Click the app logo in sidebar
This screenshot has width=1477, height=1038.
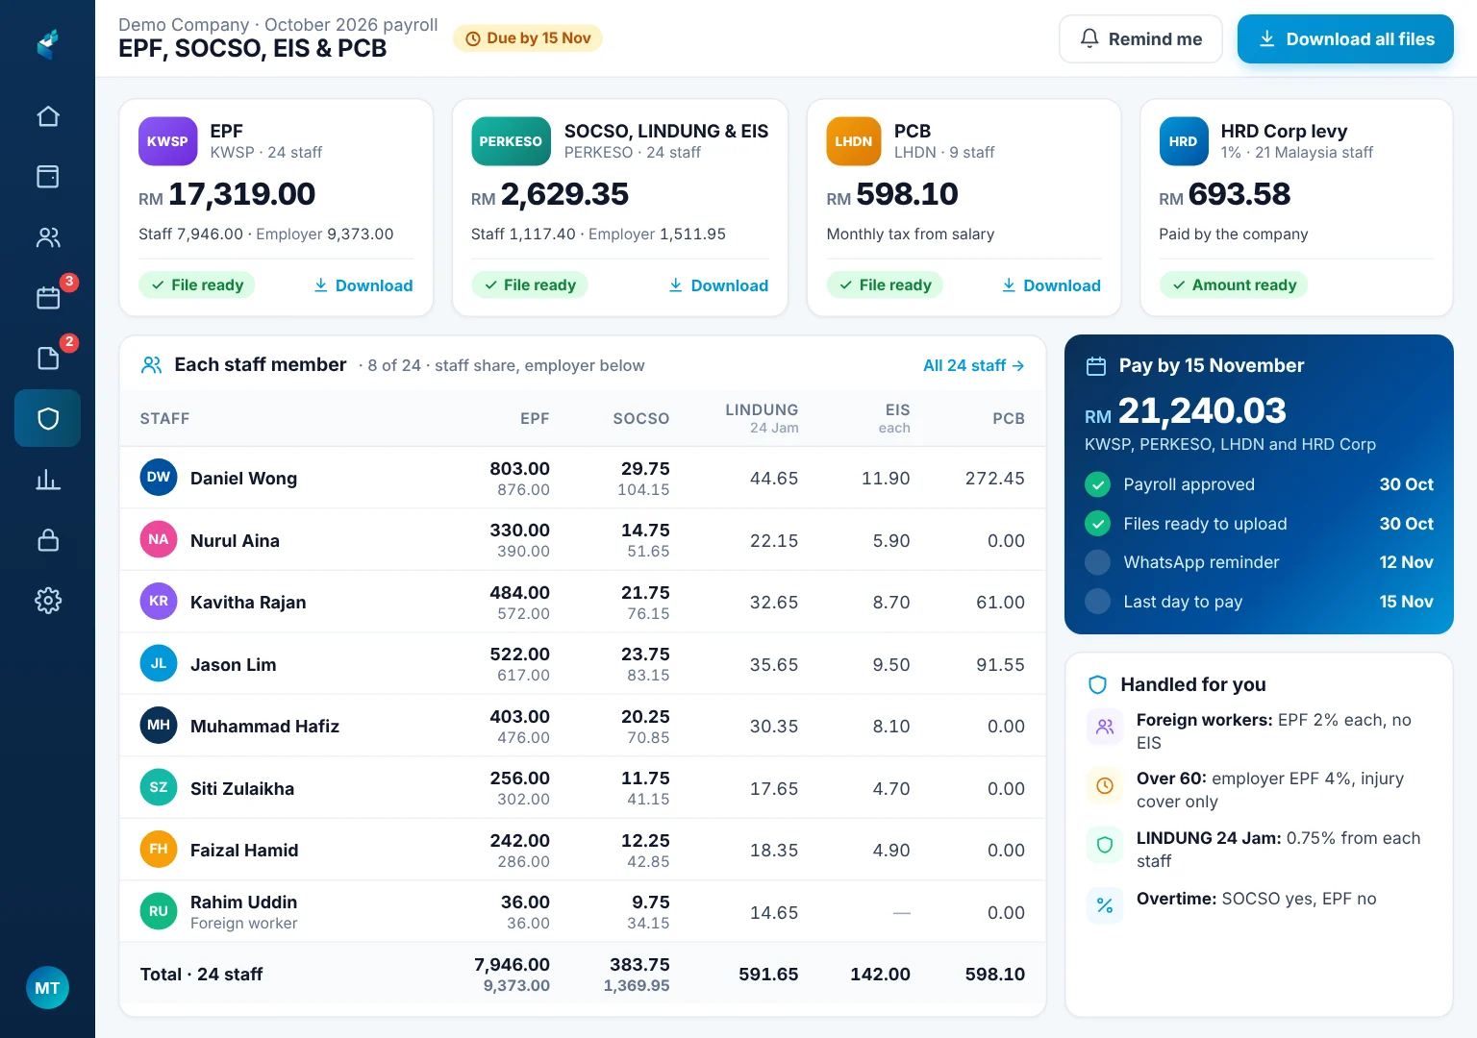click(x=48, y=43)
